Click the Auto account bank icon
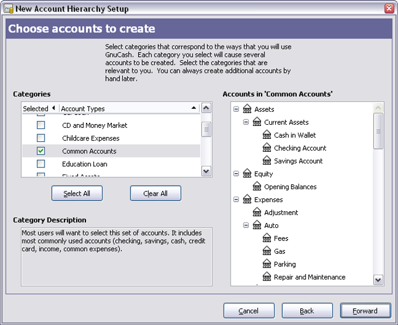Image resolution: width=398 pixels, height=325 pixels. [x=257, y=225]
